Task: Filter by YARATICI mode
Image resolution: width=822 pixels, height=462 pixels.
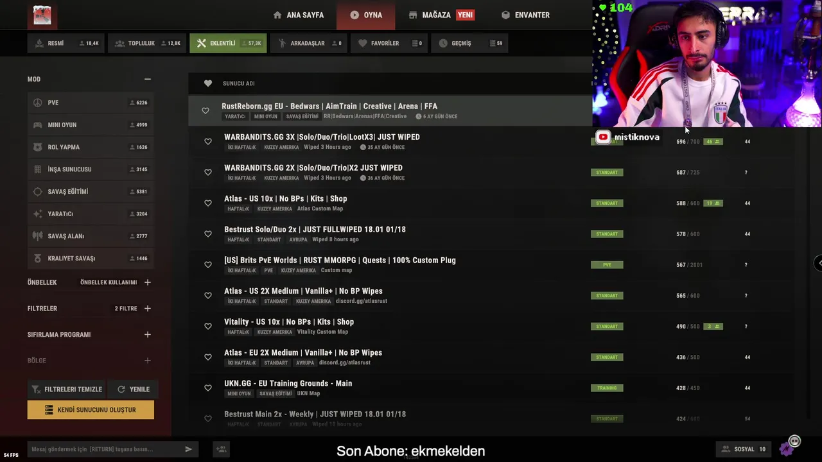Action: (x=91, y=214)
